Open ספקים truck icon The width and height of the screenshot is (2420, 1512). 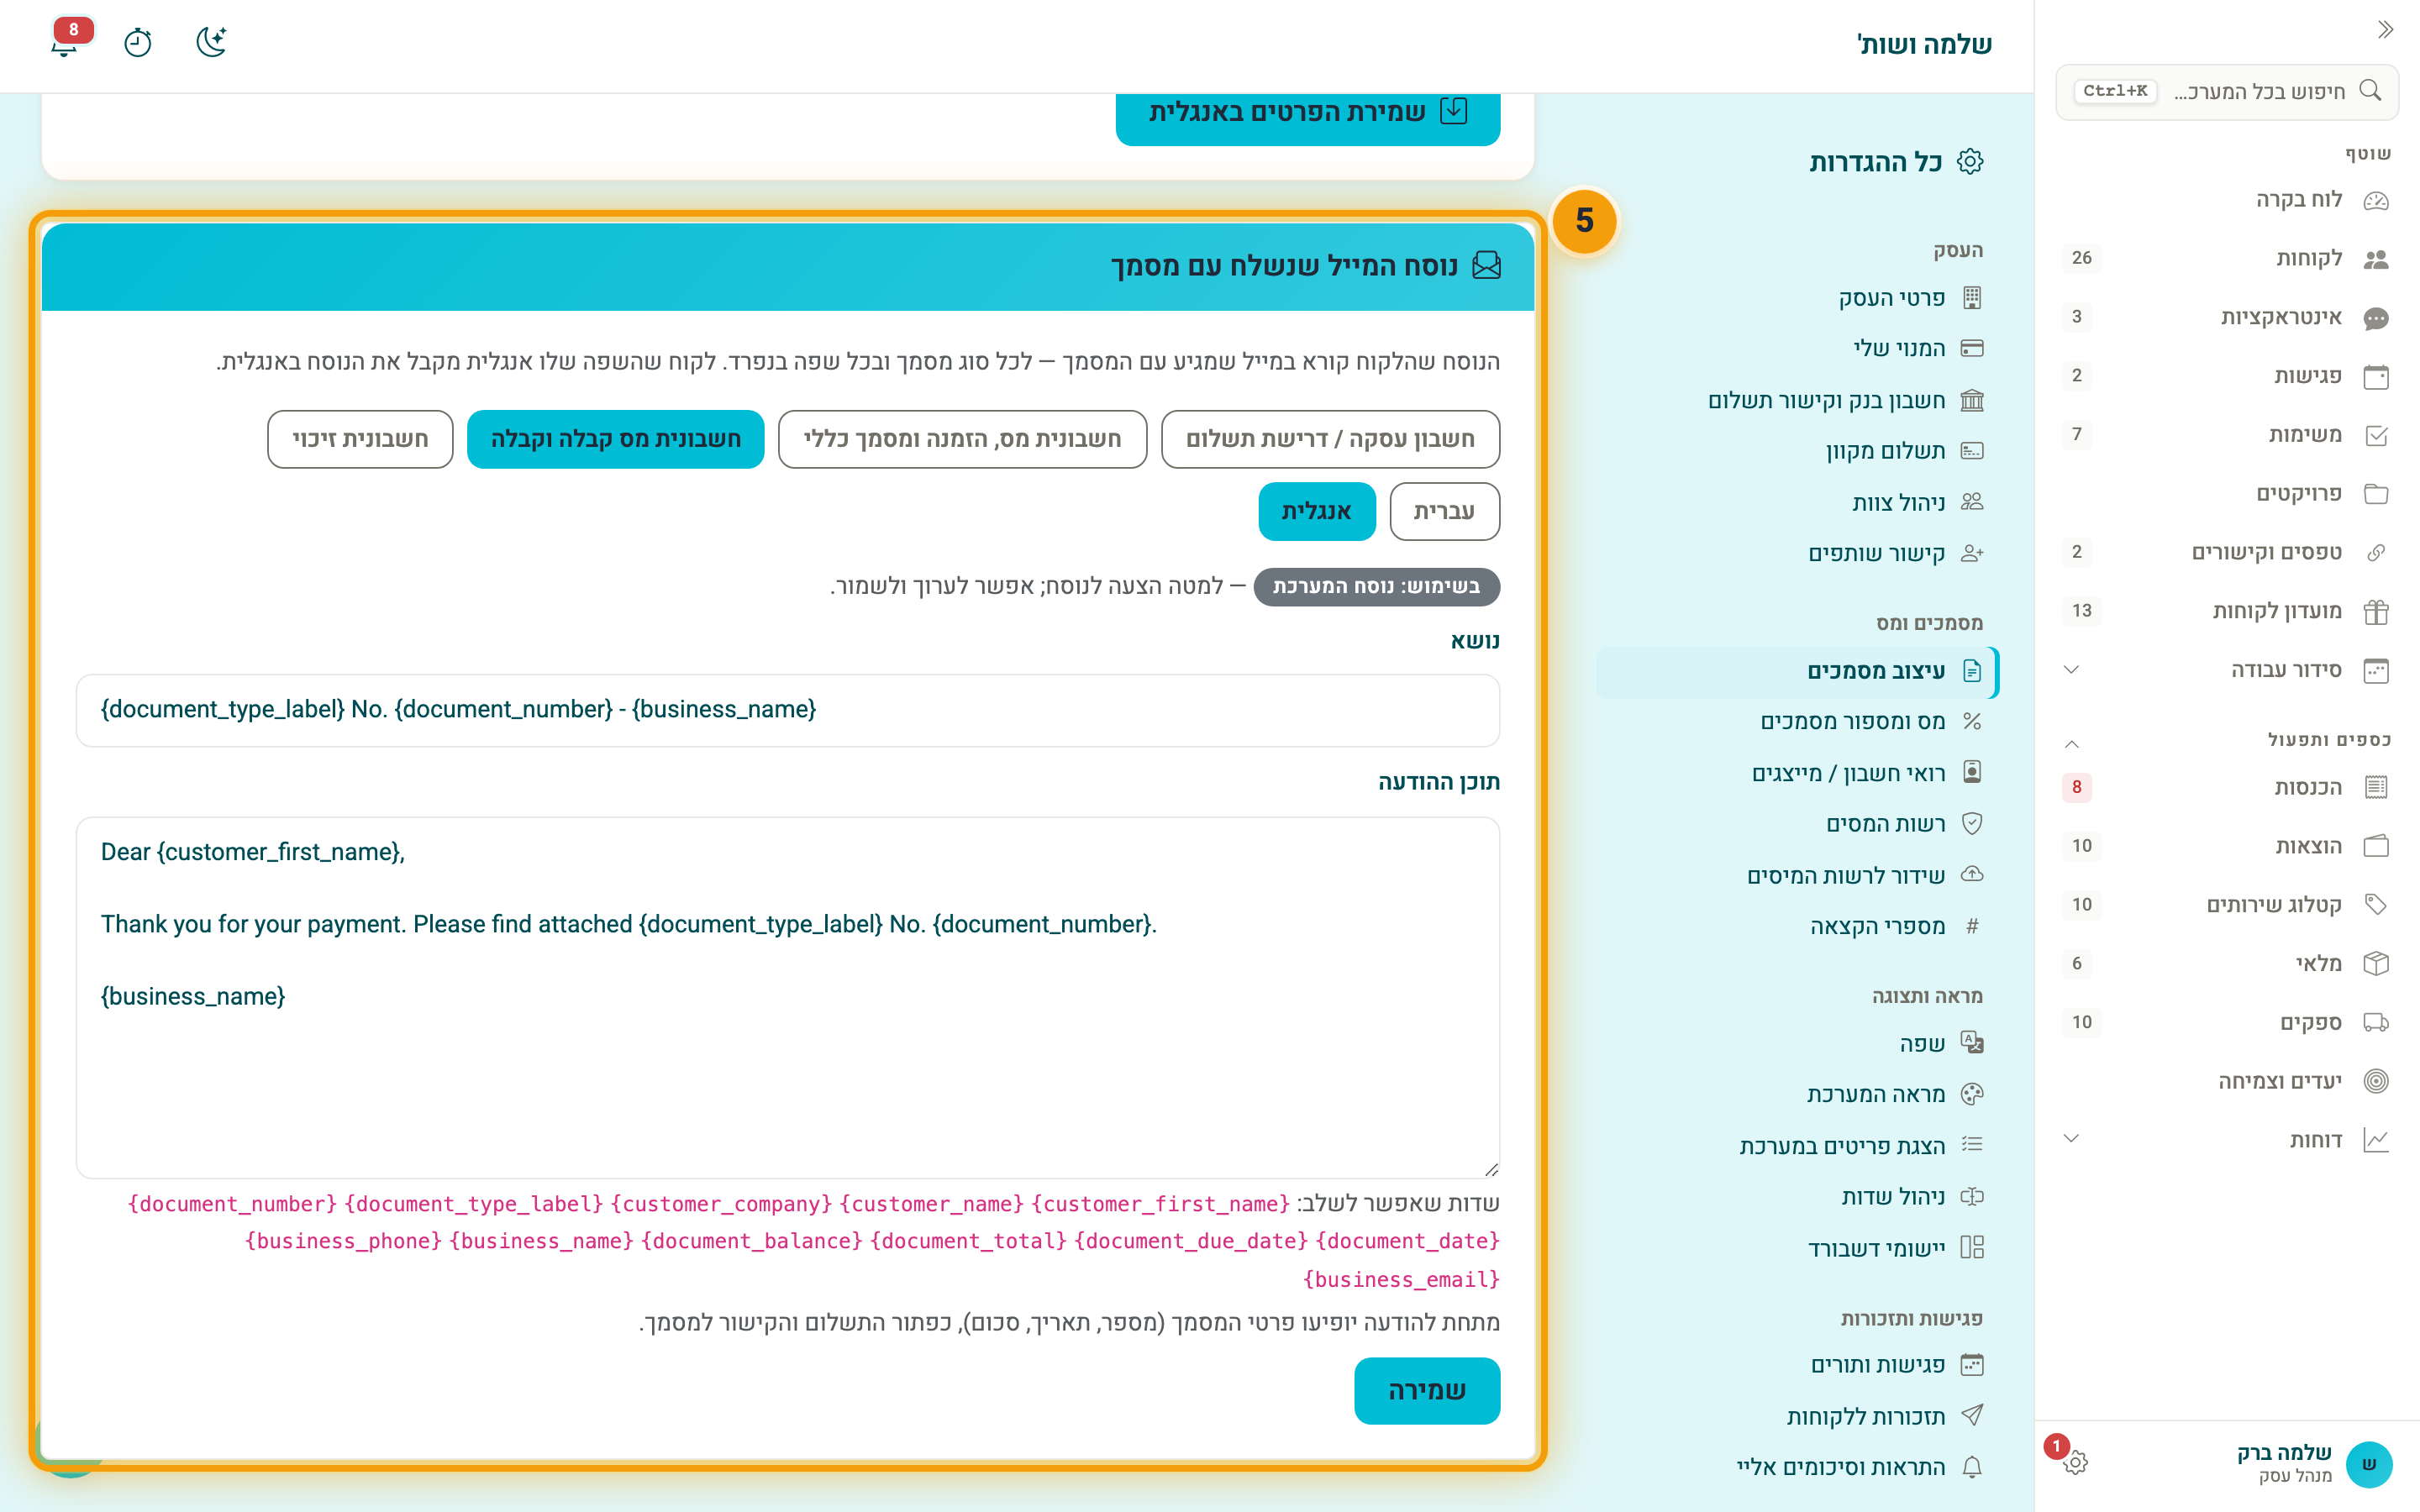[x=2376, y=1023]
